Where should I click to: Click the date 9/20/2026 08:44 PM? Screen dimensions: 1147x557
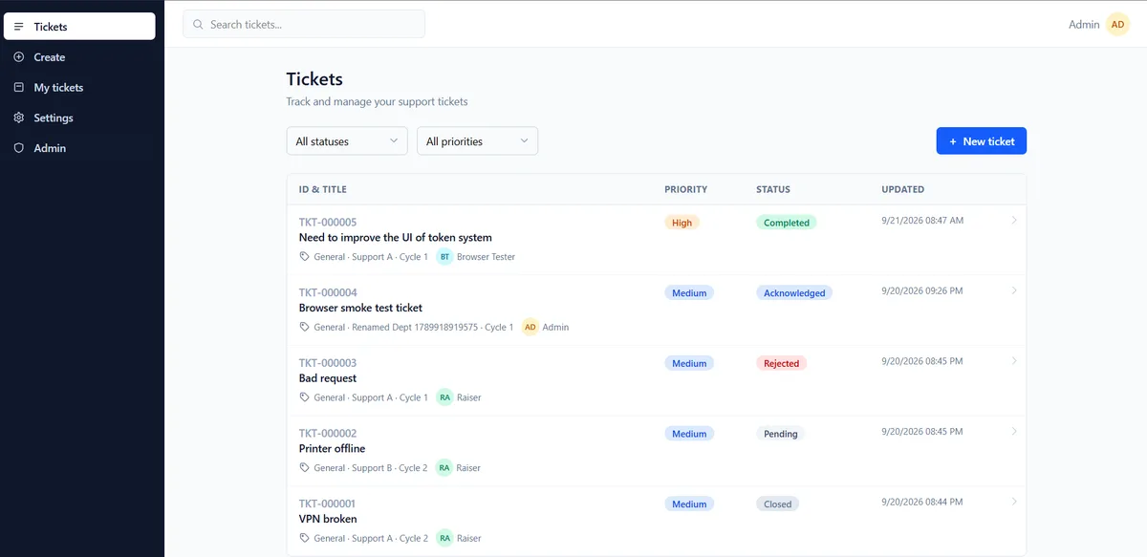tap(922, 503)
